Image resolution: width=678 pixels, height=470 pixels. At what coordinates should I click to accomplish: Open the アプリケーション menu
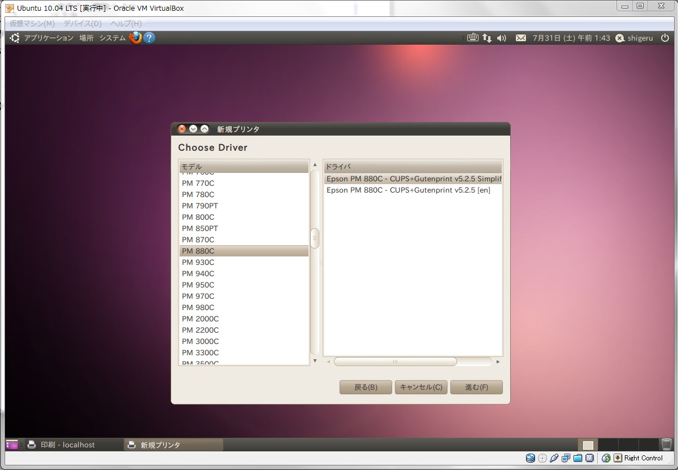pyautogui.click(x=49, y=38)
